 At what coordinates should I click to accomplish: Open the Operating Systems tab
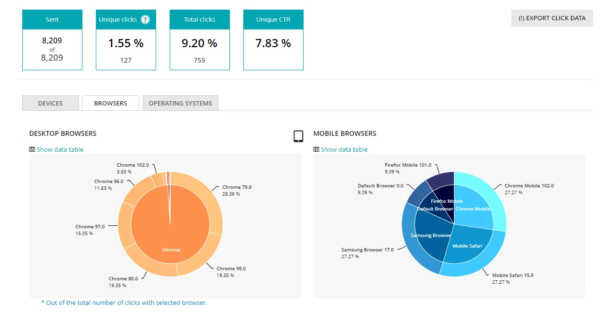point(180,103)
